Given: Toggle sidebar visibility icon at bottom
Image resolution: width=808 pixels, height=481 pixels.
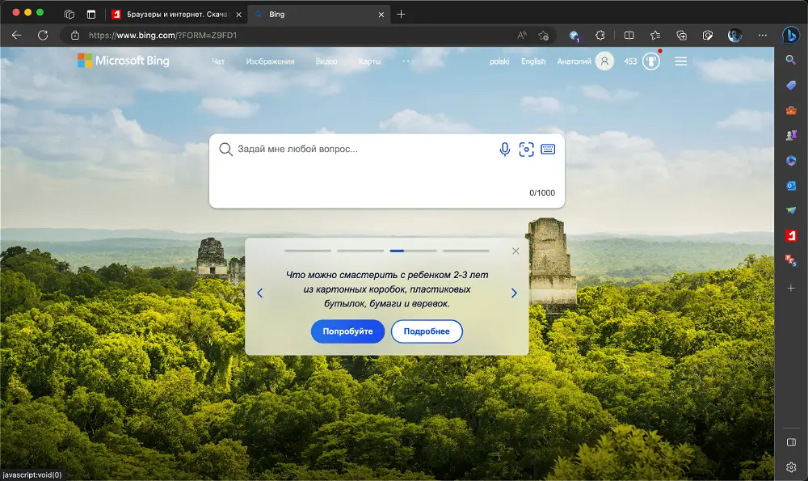Looking at the screenshot, I should tap(791, 442).
